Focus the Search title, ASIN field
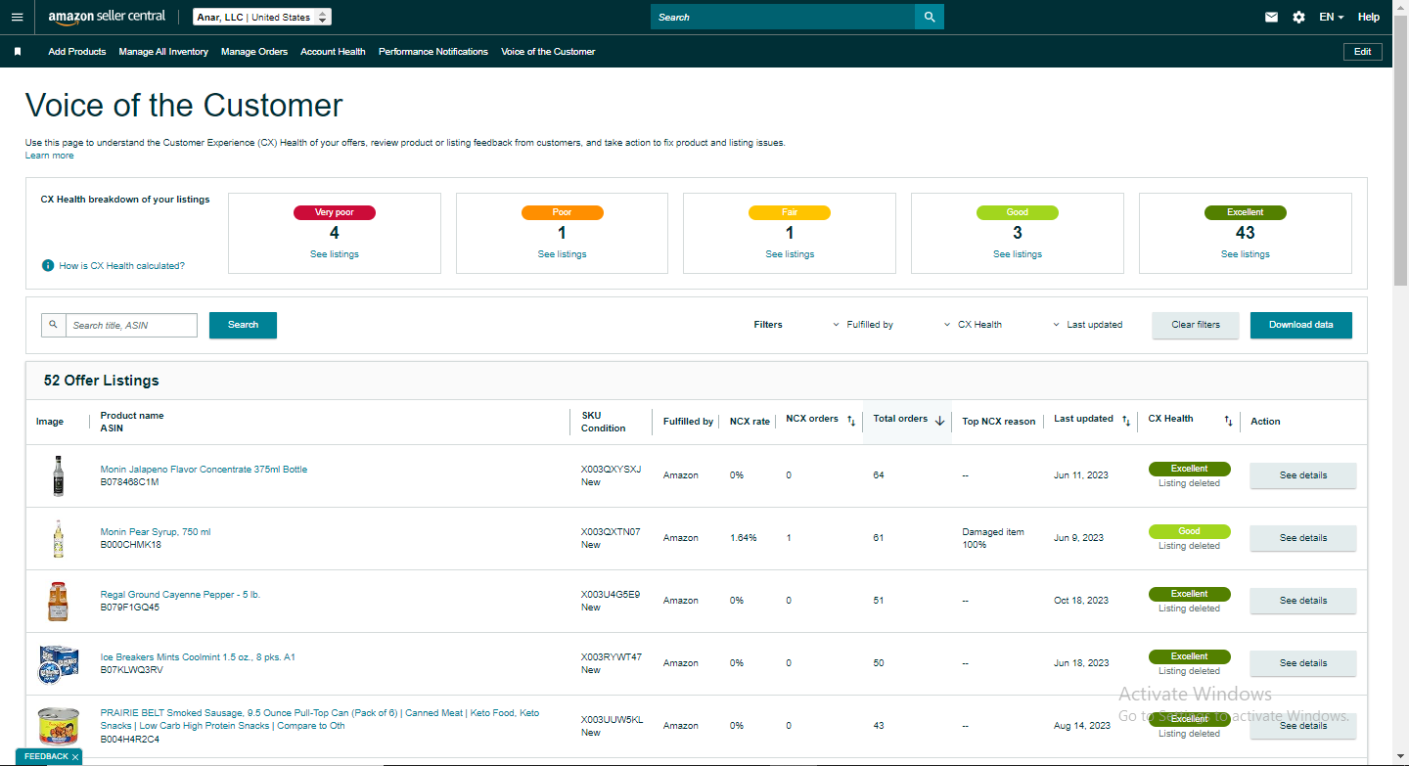This screenshot has width=1409, height=766. [131, 325]
